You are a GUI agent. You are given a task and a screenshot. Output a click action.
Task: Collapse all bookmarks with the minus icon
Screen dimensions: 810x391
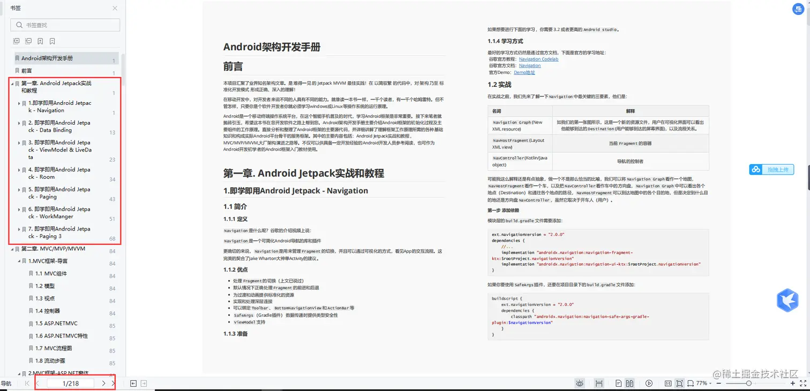(x=27, y=41)
